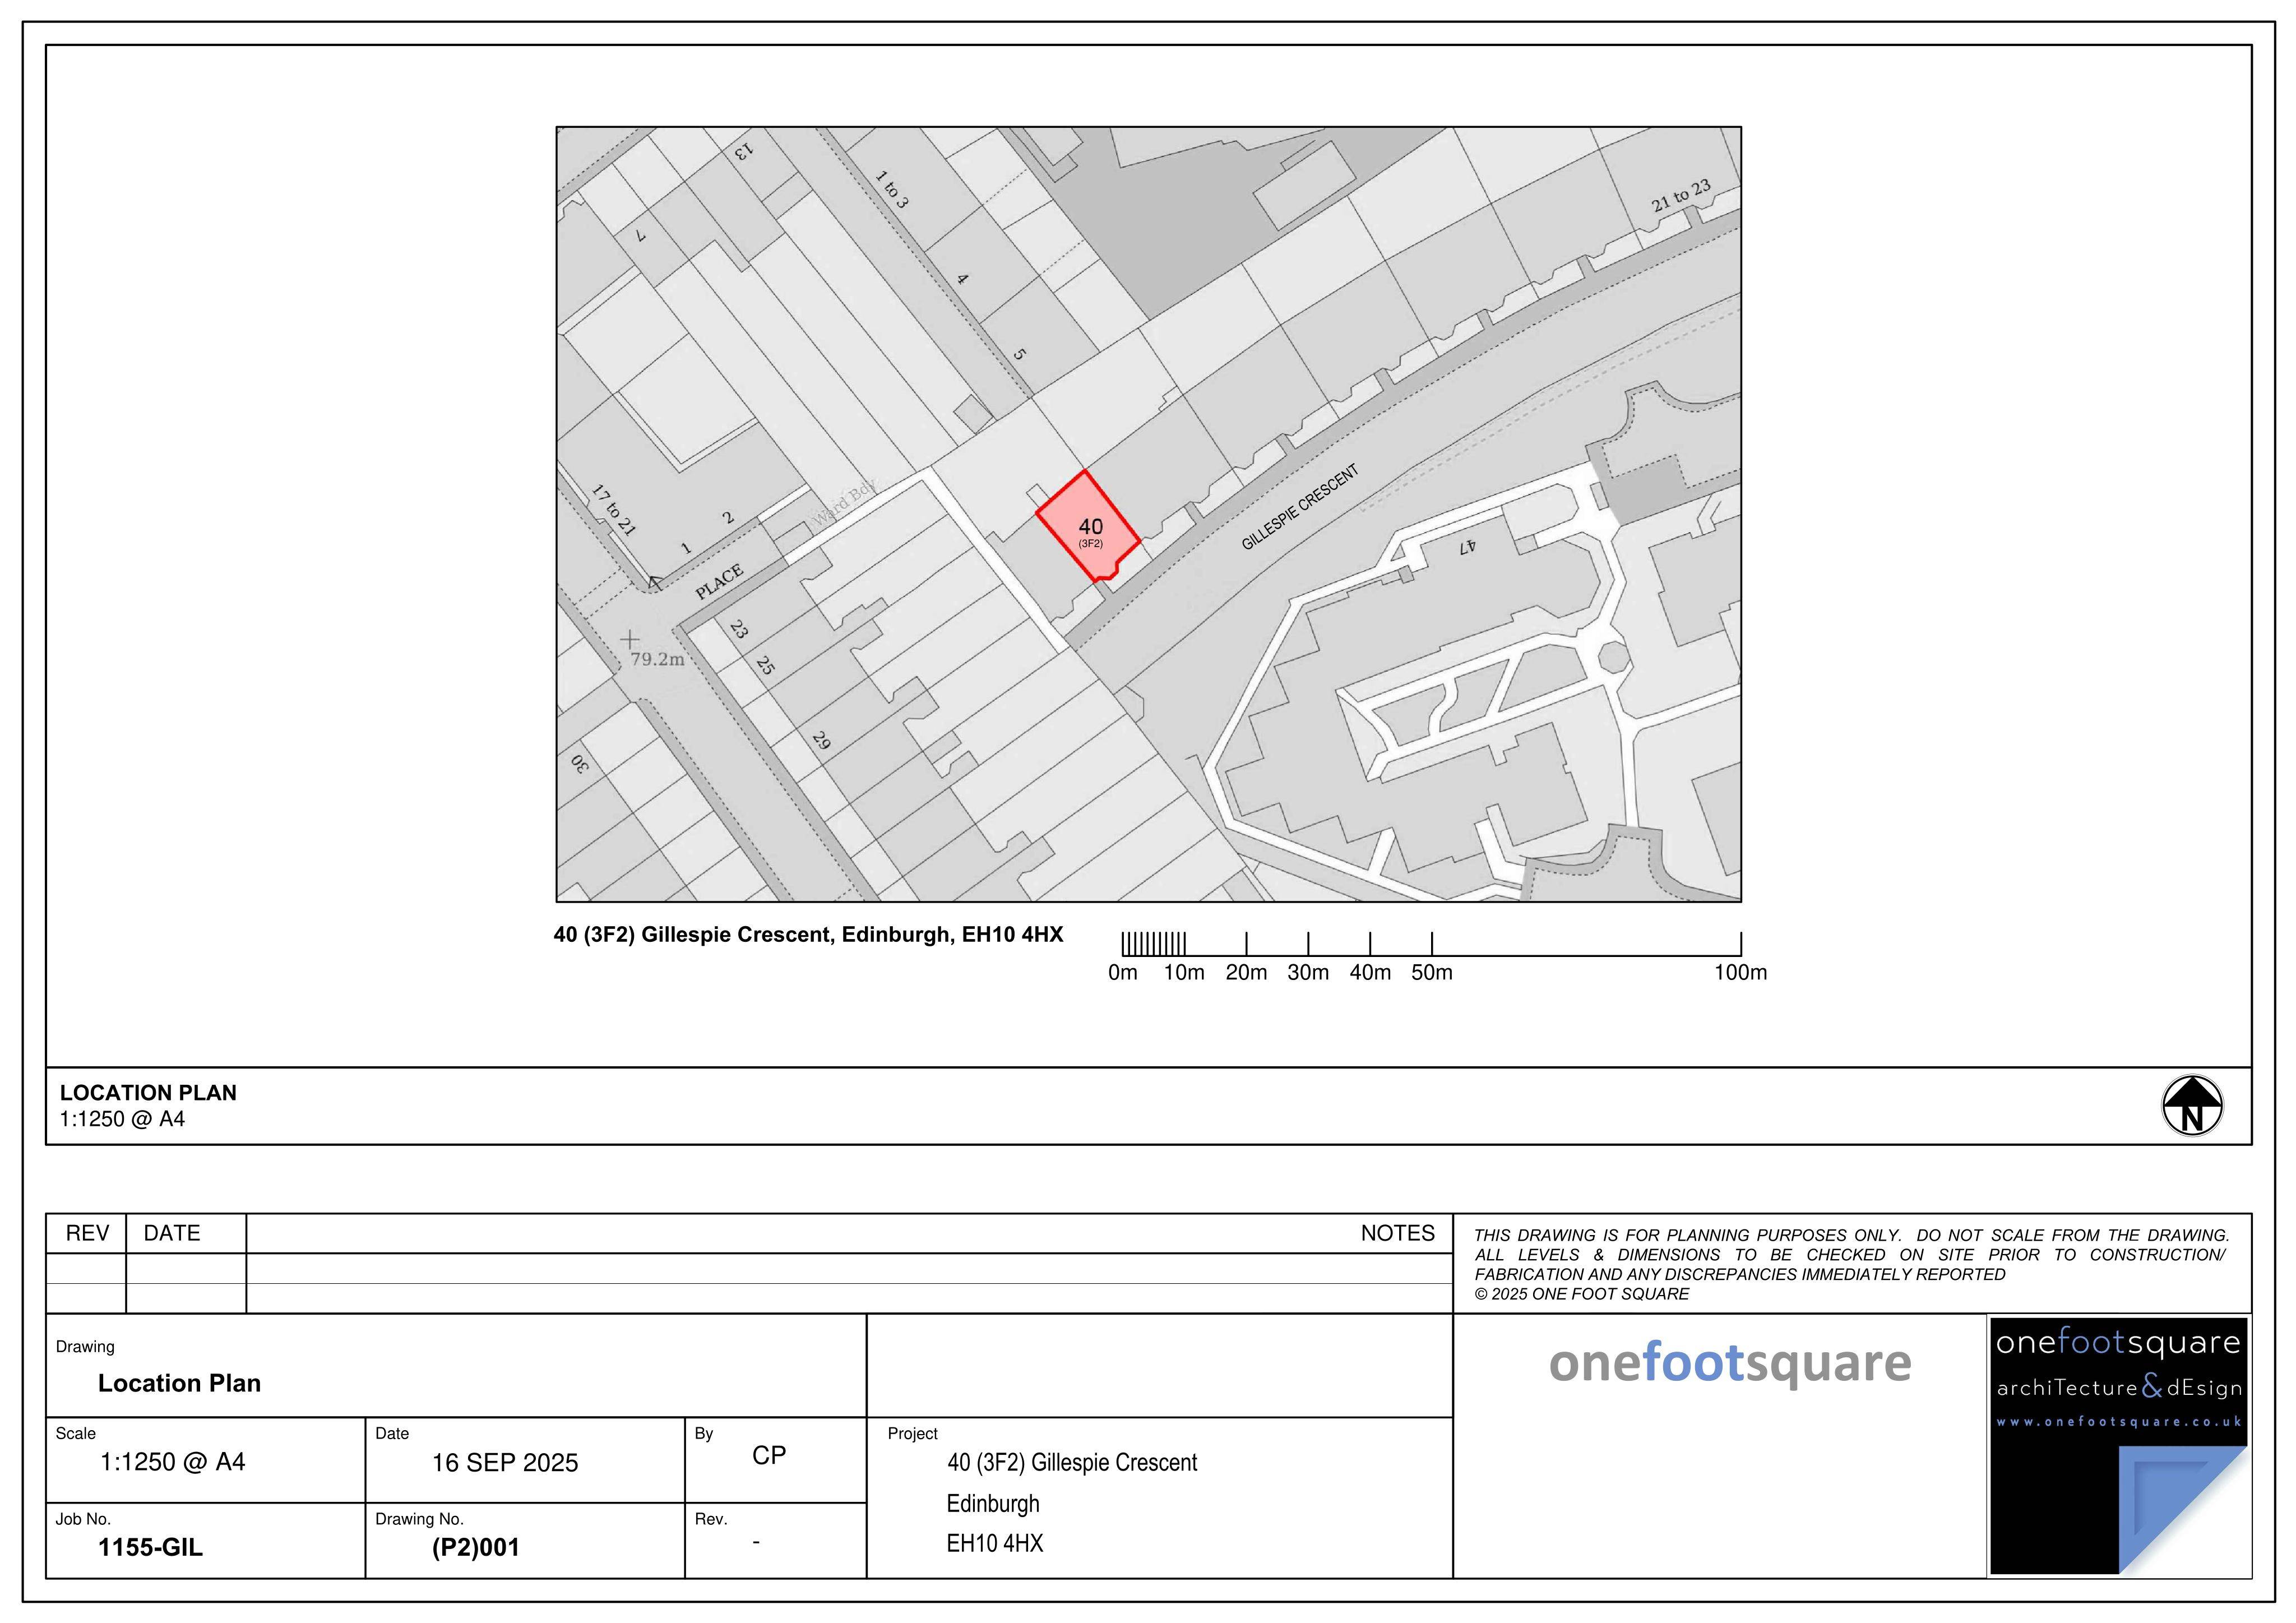The height and width of the screenshot is (1623, 2296).
Task: Click '1:1250 @ A4' beneath the LOCATION PLAN heading
Action: click(122, 1119)
